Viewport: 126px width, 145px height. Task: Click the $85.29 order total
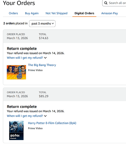tap(44, 96)
